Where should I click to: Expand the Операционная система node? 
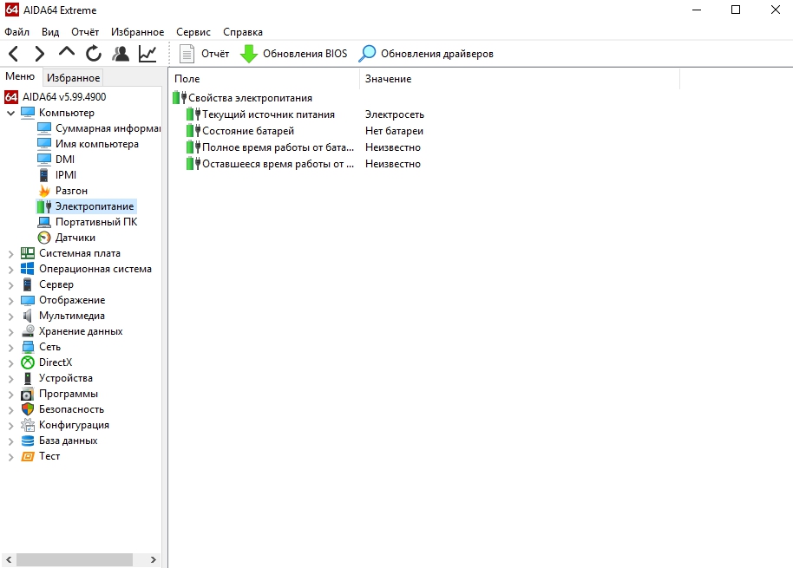coord(10,270)
